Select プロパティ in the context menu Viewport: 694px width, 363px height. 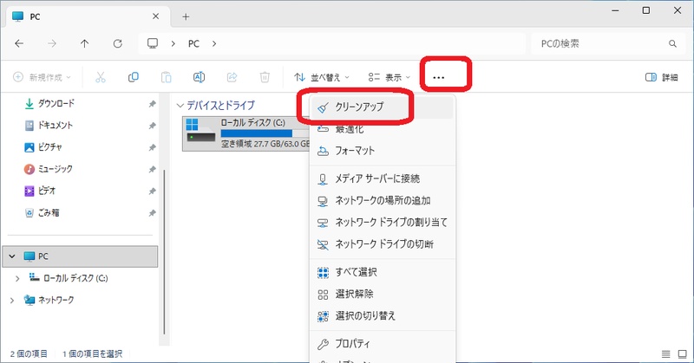pyautogui.click(x=352, y=342)
